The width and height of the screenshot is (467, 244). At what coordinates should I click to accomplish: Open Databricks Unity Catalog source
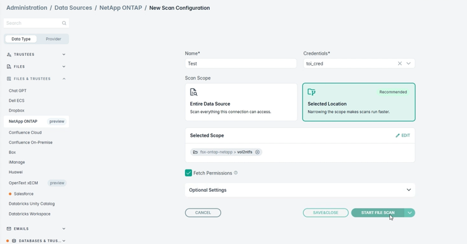coord(32,204)
